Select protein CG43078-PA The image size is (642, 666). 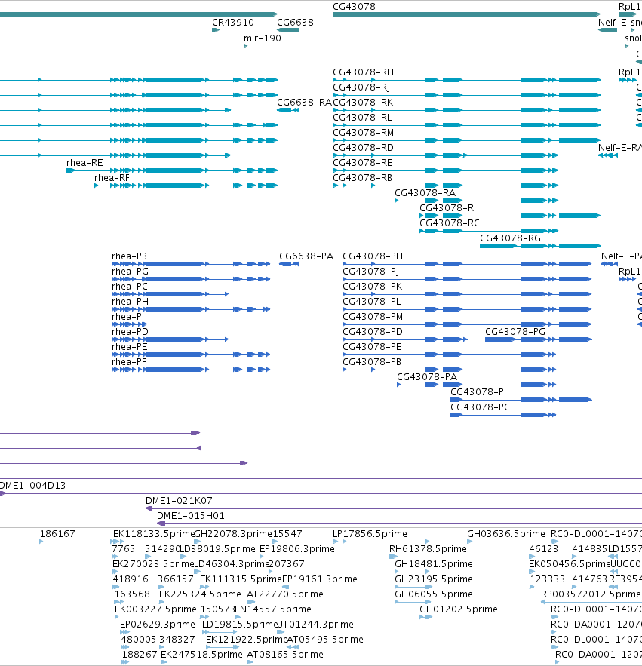[x=427, y=377]
